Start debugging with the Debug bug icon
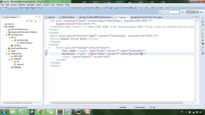Viewport: 205px width, 115px height. click(21, 8)
